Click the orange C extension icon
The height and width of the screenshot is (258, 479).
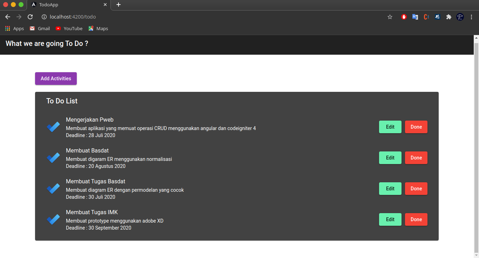[426, 17]
